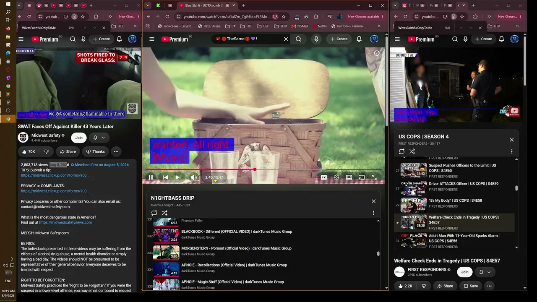Save Welfare Check video to playlist
The width and height of the screenshot is (537, 302).
[x=470, y=286]
